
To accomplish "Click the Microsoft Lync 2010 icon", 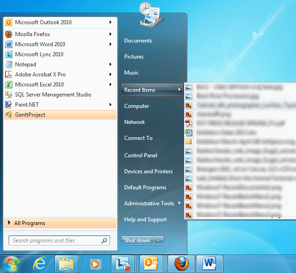I will pyautogui.click(x=9, y=54).
